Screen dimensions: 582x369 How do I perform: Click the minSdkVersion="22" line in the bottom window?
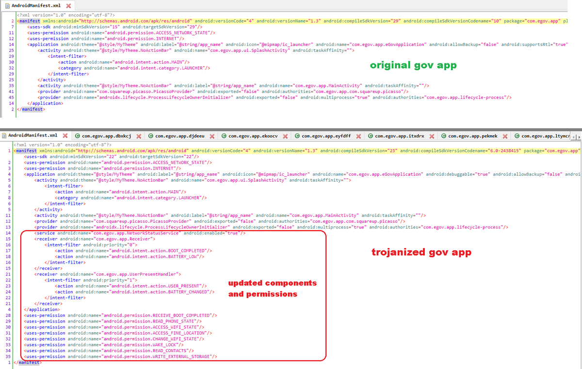pos(112,156)
